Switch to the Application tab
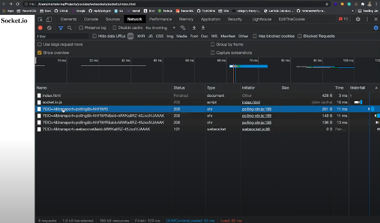 (x=211, y=19)
